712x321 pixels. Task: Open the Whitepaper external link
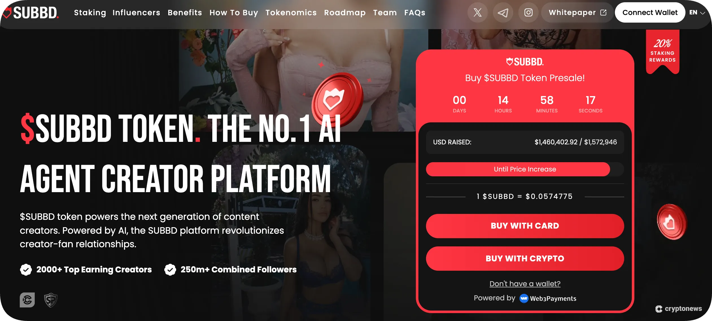[x=577, y=12]
